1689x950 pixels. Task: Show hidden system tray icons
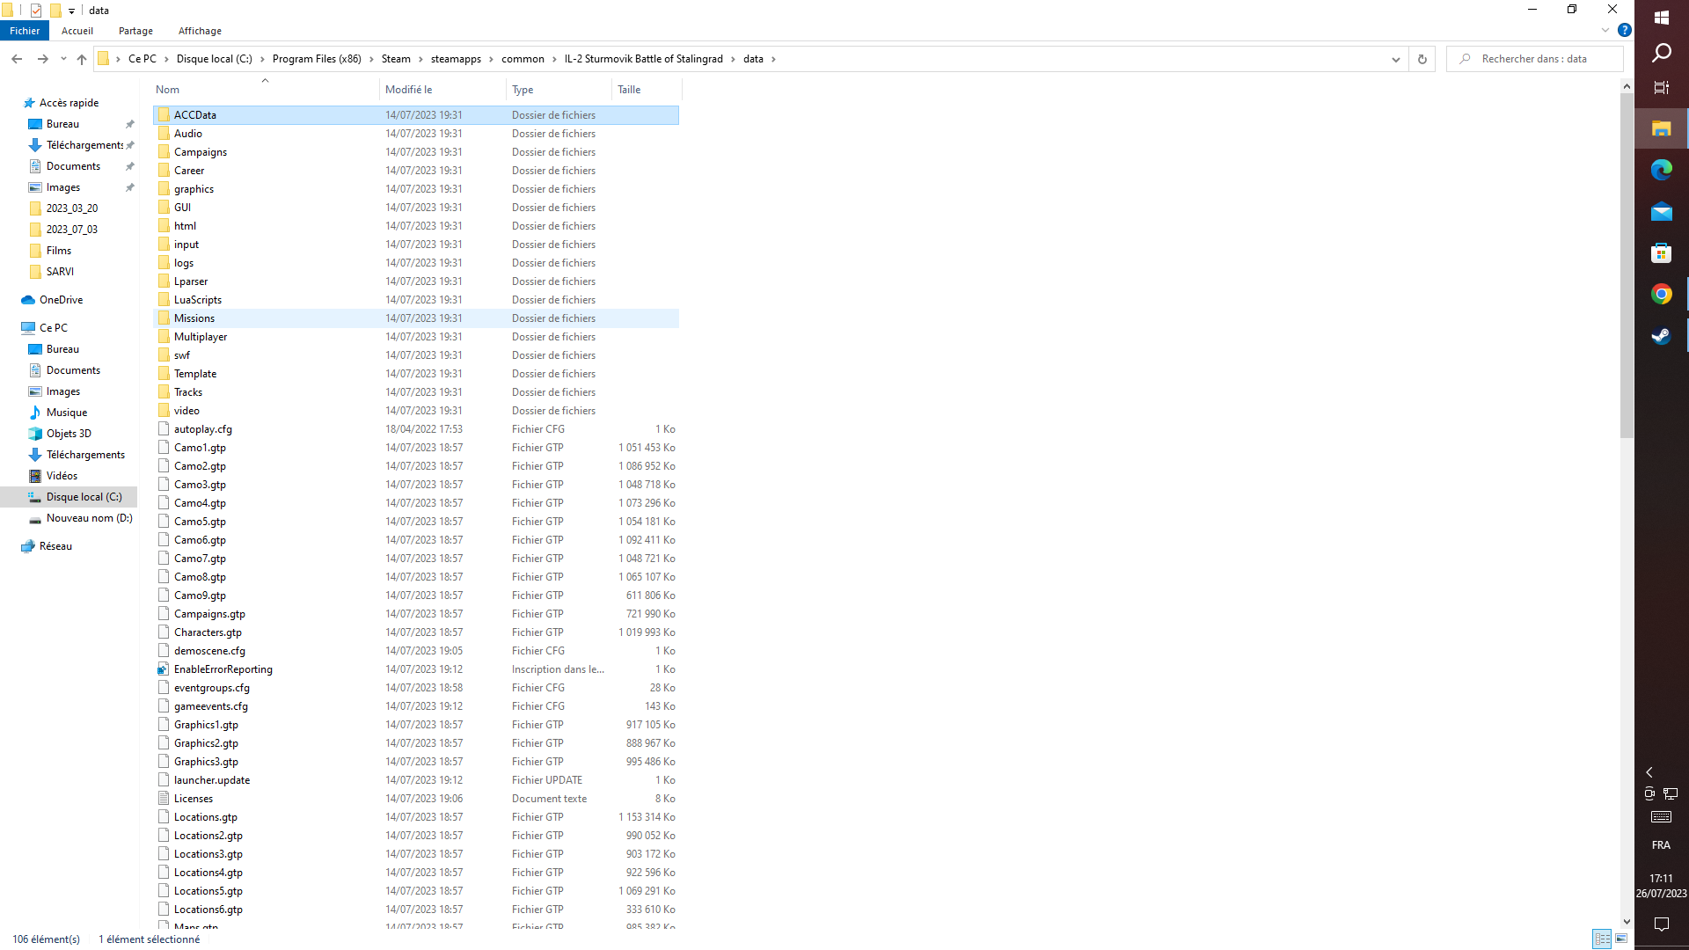pyautogui.click(x=1649, y=772)
